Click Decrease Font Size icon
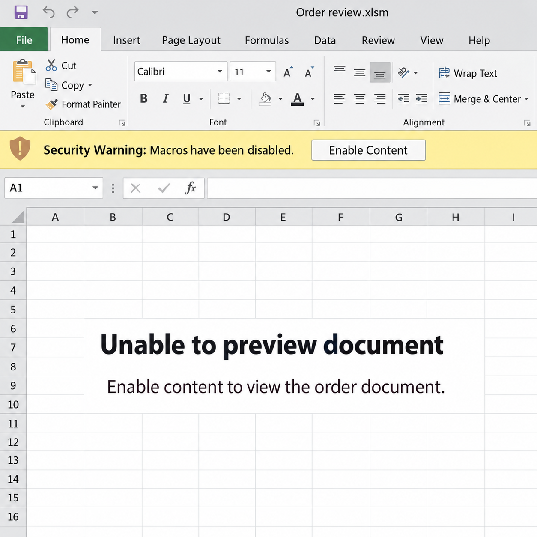This screenshot has height=537, width=537. pyautogui.click(x=309, y=72)
